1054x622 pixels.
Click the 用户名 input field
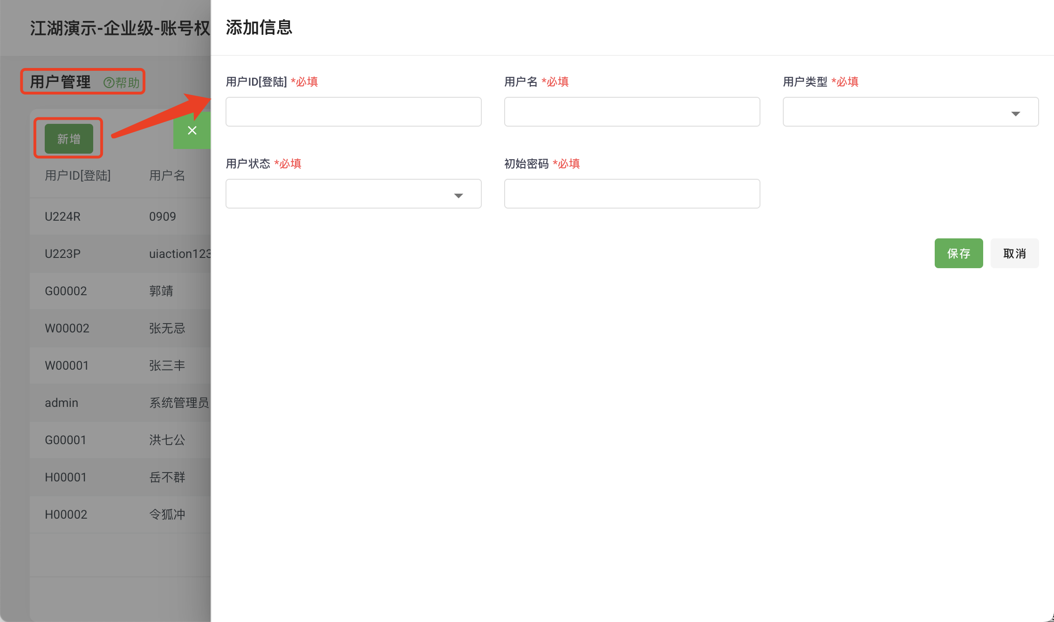pos(631,112)
